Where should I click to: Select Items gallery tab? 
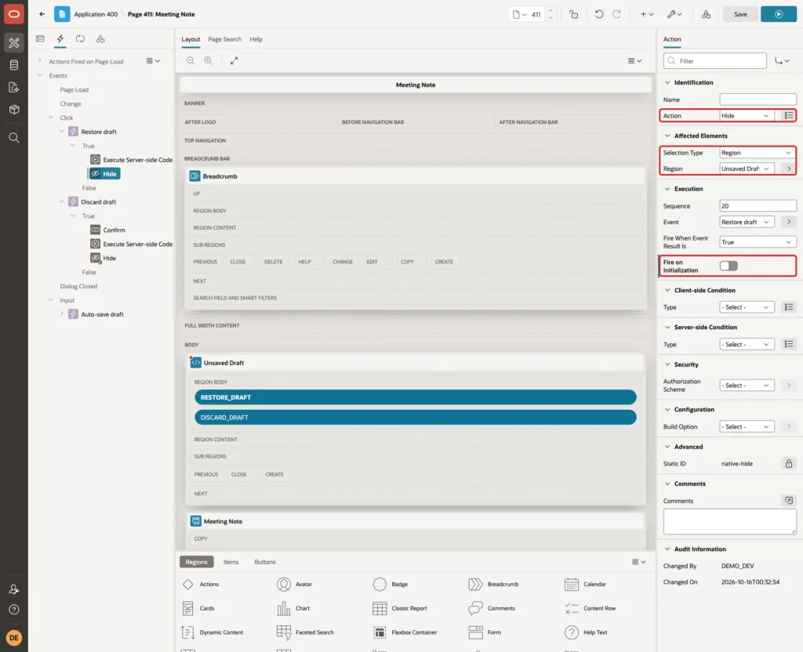231,561
